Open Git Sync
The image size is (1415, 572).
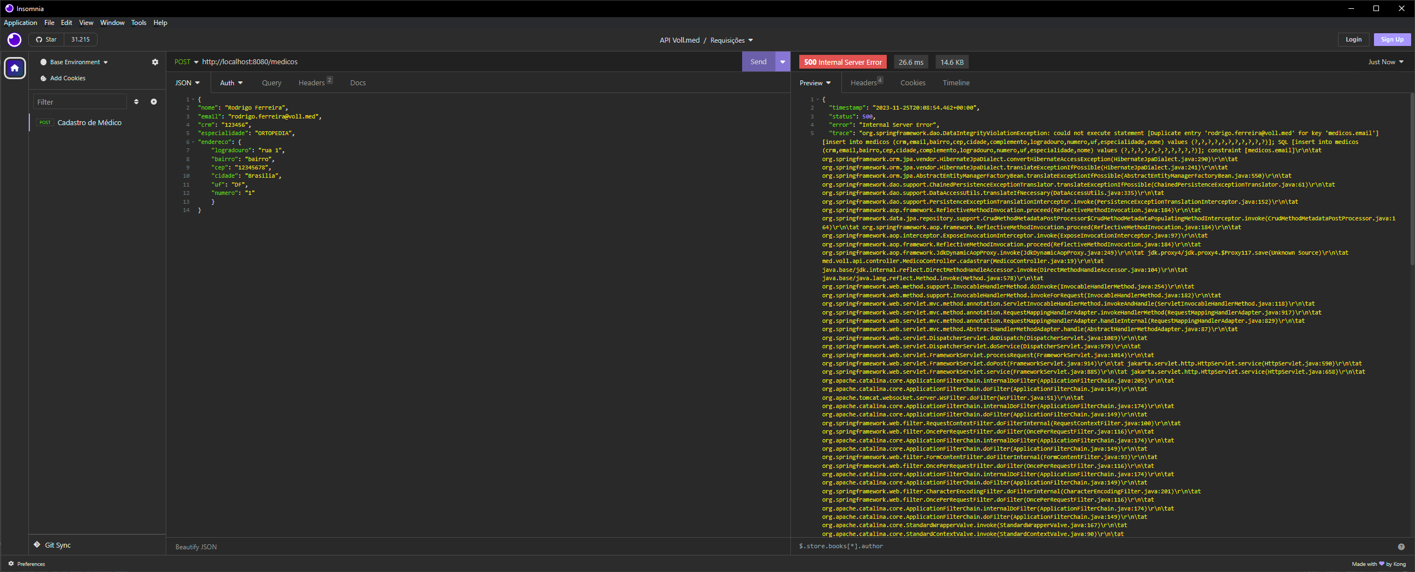(x=52, y=545)
